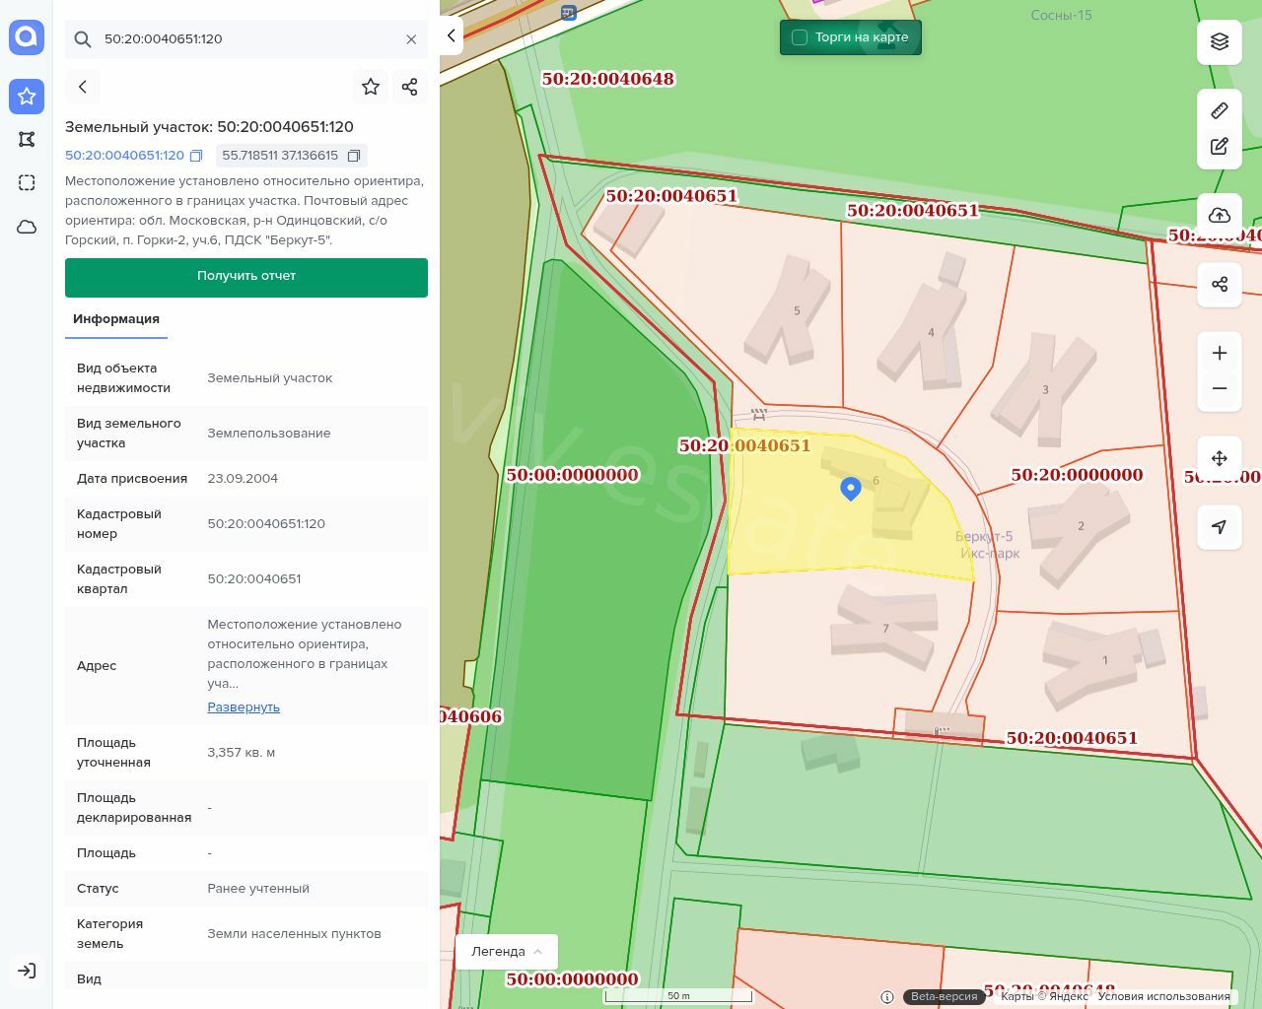The height and width of the screenshot is (1009, 1262).
Task: Zoom in the map with plus button
Action: coord(1220,353)
